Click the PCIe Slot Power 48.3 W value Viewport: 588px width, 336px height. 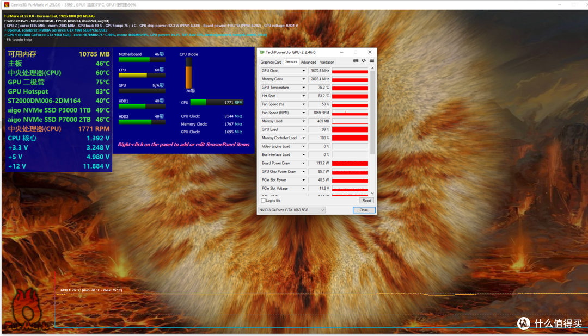click(x=319, y=180)
